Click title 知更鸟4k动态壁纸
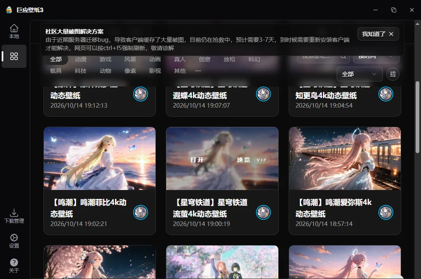Image resolution: width=421 pixels, height=279 pixels. [x=326, y=96]
